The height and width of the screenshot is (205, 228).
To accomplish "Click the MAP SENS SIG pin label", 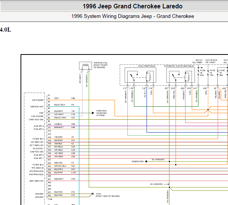I will point(36,181).
